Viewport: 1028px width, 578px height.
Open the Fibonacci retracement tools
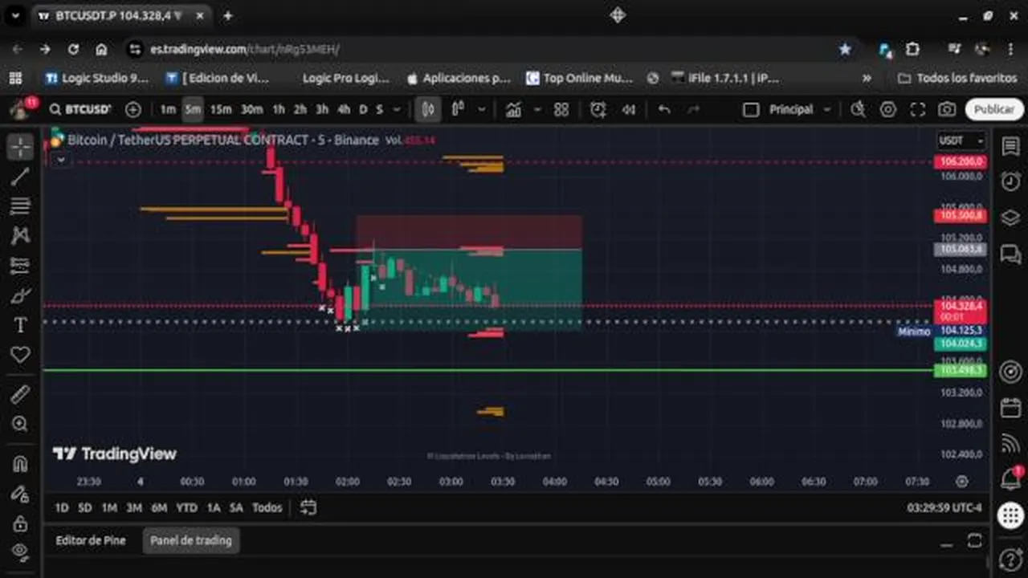[x=20, y=206]
